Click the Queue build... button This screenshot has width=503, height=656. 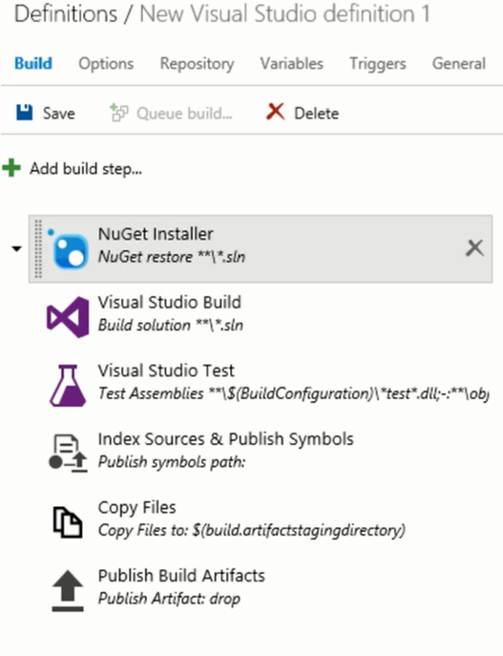click(x=171, y=113)
